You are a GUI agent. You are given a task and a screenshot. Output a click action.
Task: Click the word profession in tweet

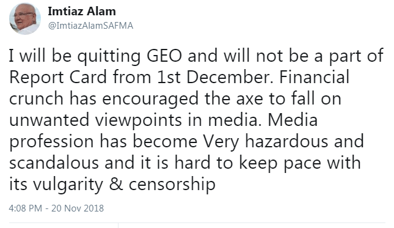click(x=51, y=142)
